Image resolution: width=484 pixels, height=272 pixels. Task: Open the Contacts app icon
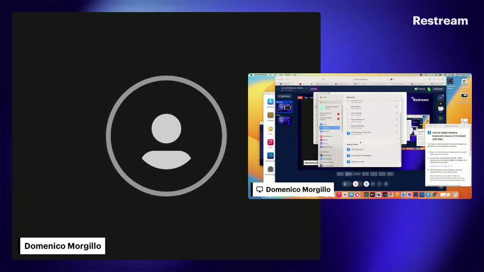pos(270,115)
